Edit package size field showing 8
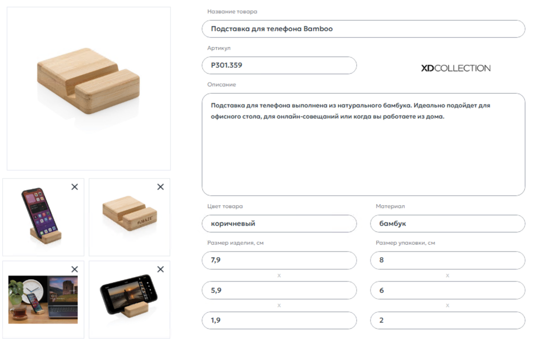This screenshot has width=536, height=341. [x=447, y=260]
